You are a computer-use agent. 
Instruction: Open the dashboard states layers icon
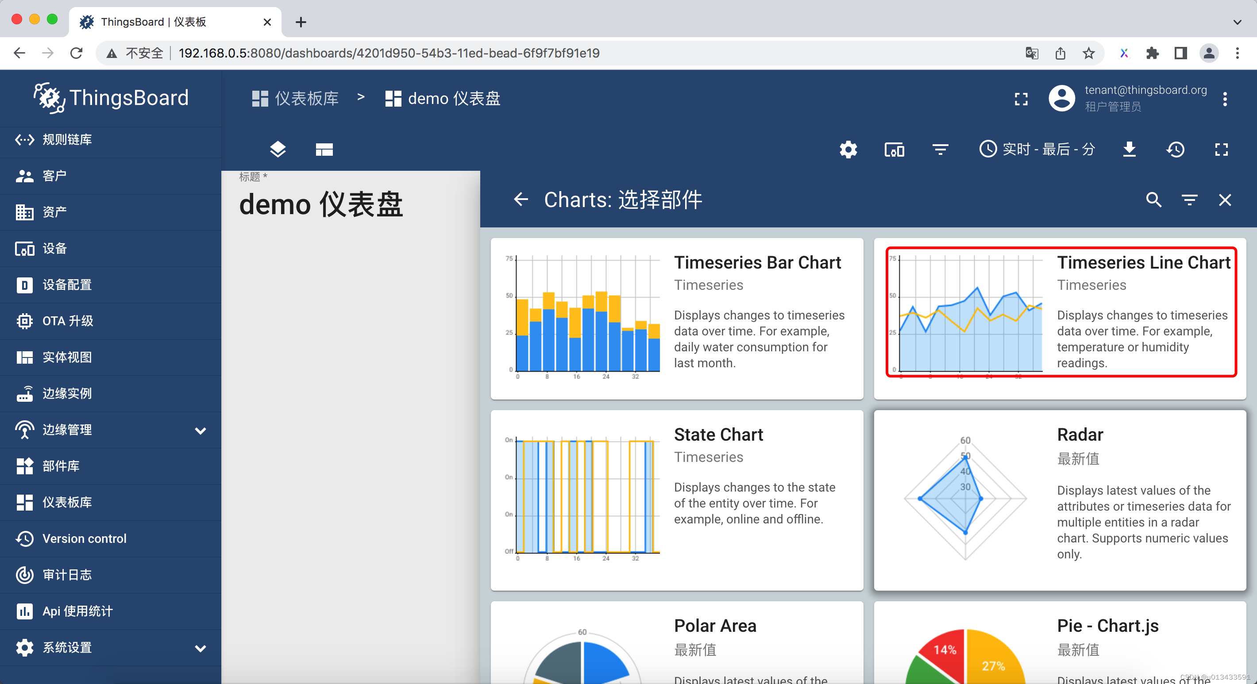coord(278,149)
